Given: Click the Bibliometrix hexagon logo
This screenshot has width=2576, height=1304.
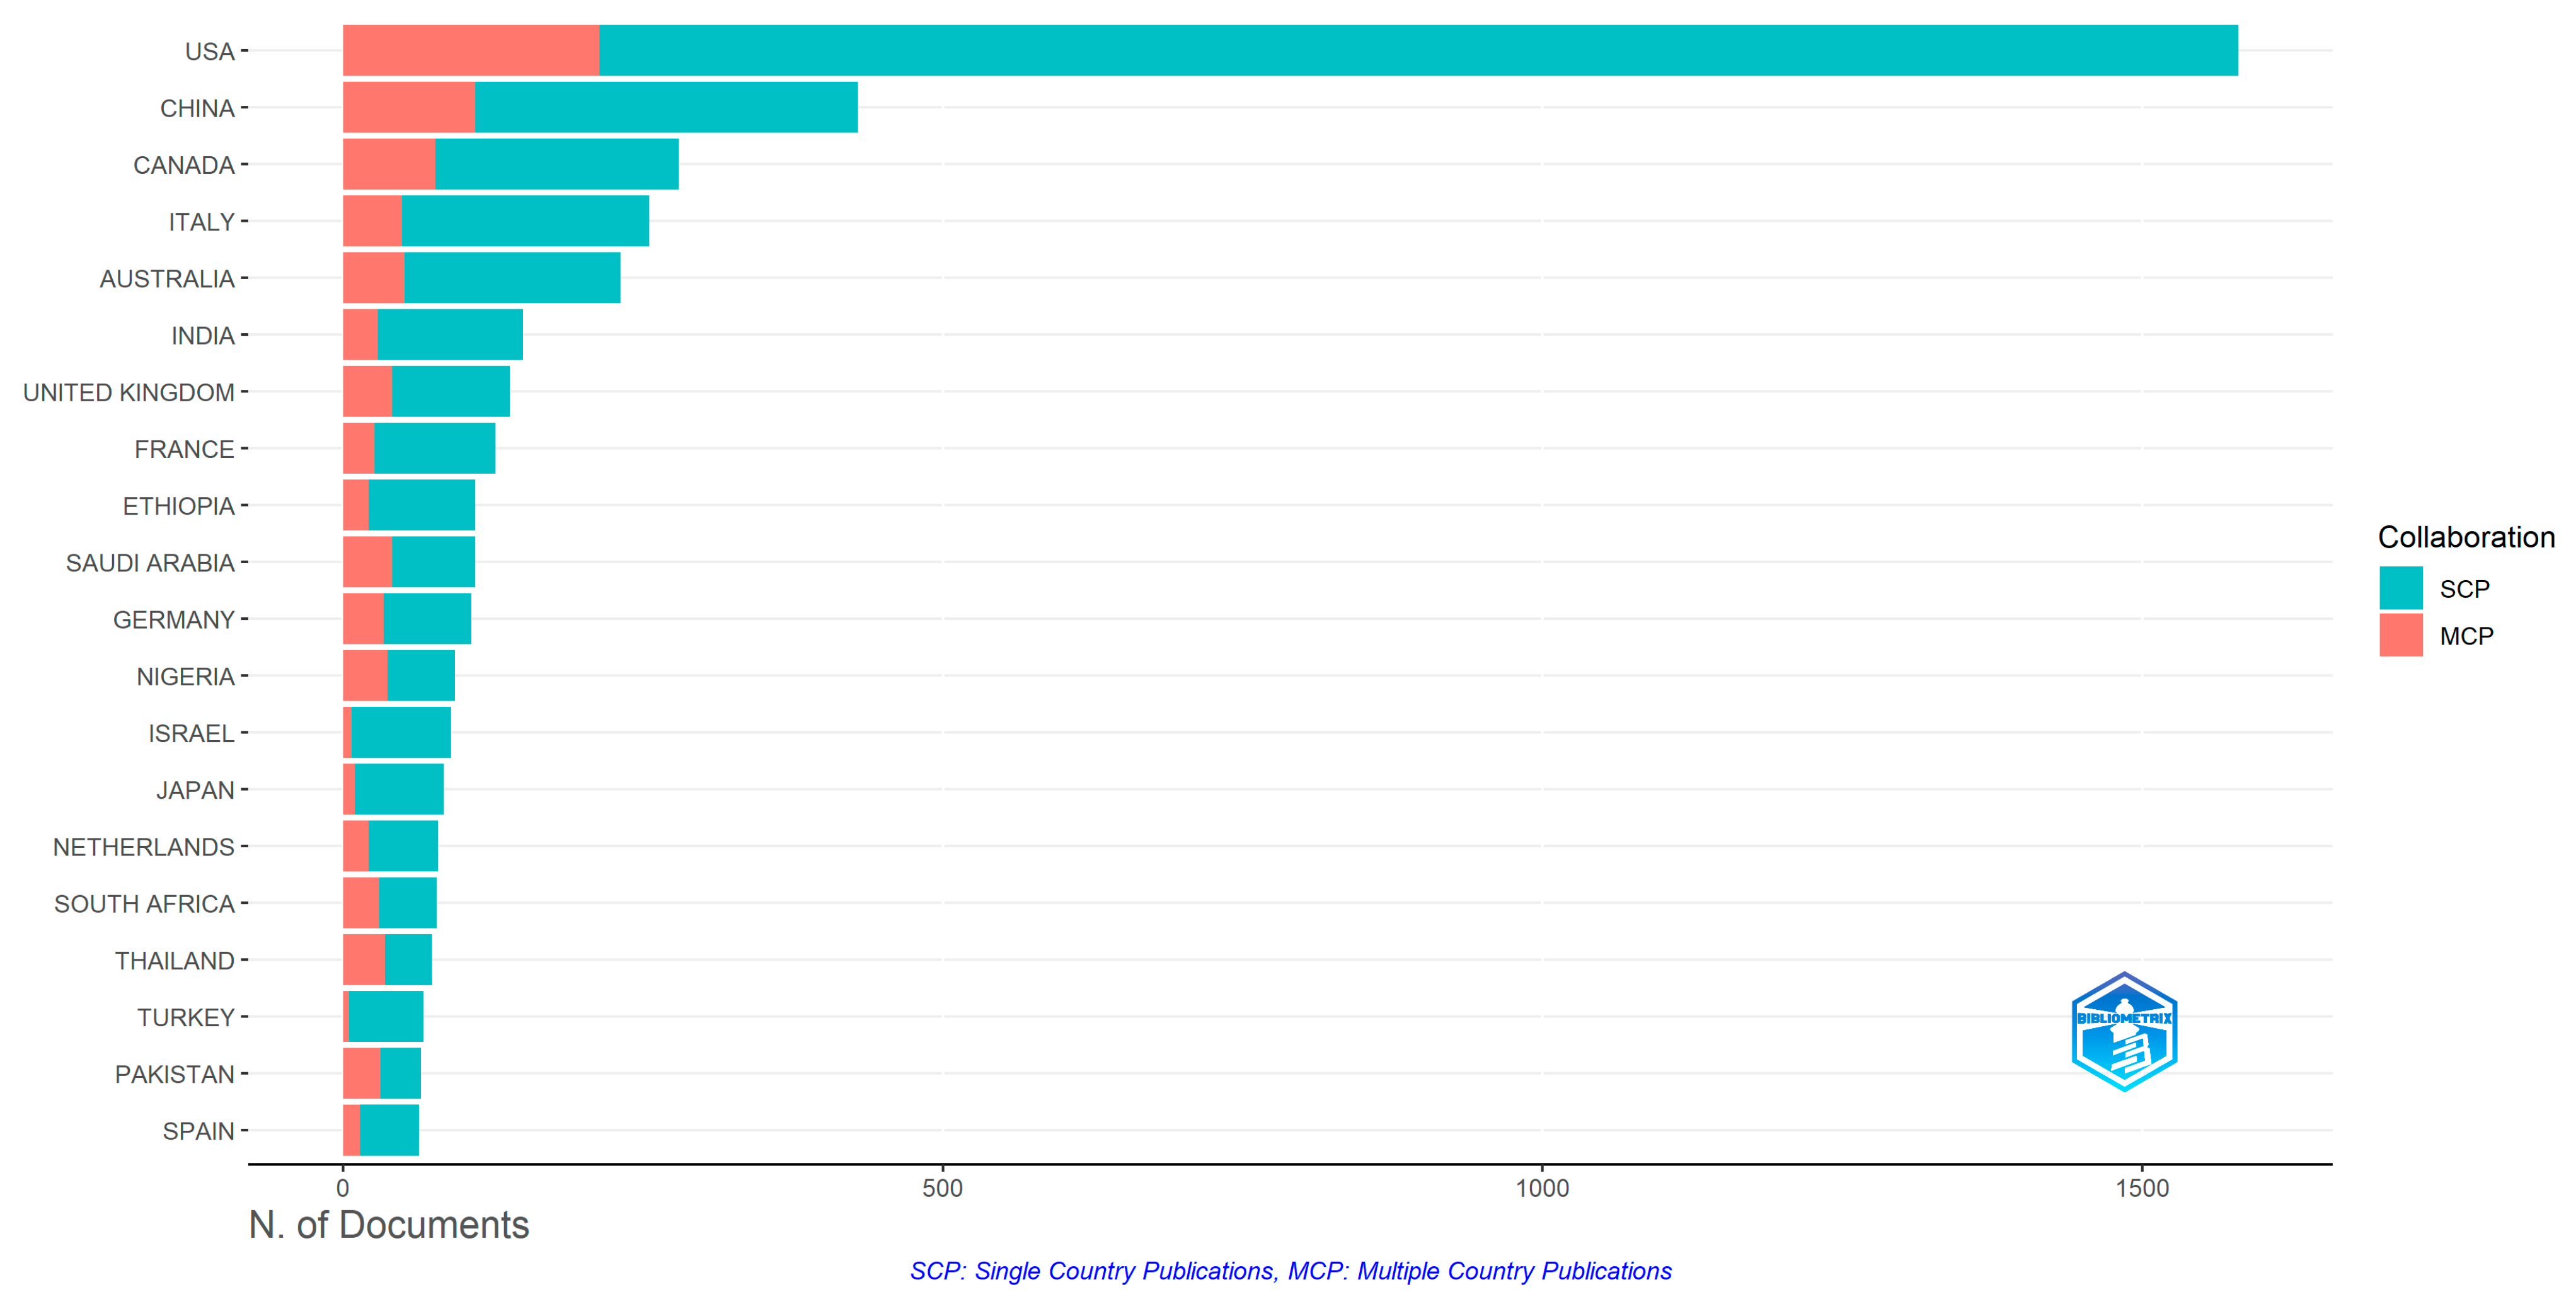Looking at the screenshot, I should click(x=2124, y=1031).
